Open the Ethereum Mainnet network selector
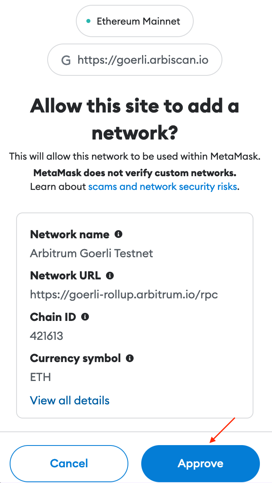 [x=134, y=21]
